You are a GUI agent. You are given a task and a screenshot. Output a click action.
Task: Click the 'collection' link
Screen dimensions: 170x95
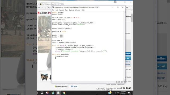pyautogui.click(x=128, y=64)
